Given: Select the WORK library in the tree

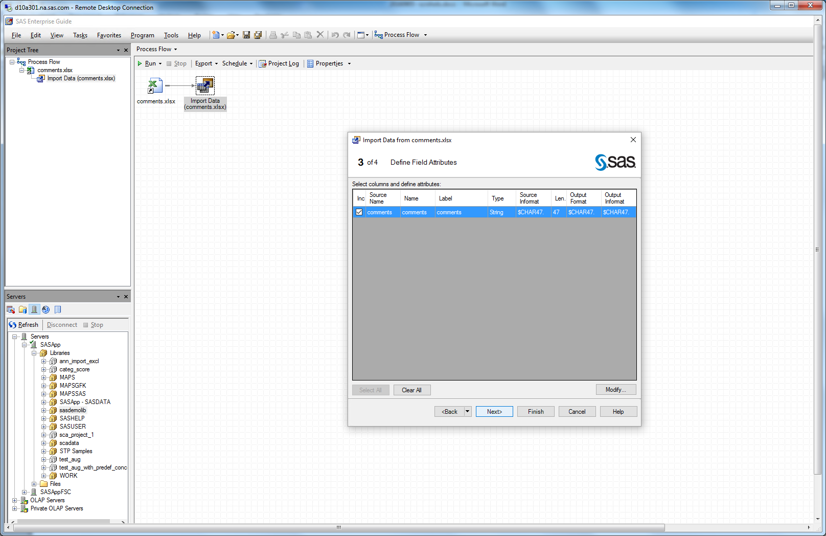Looking at the screenshot, I should (x=68, y=476).
